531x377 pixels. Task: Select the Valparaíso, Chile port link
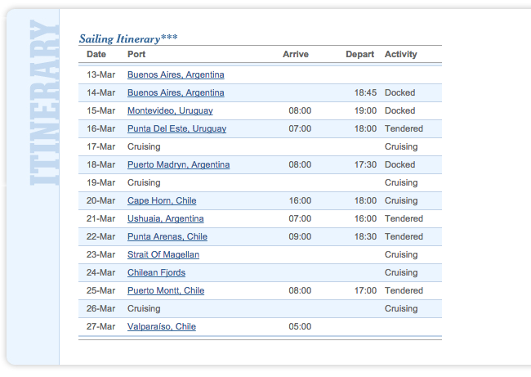tap(162, 327)
